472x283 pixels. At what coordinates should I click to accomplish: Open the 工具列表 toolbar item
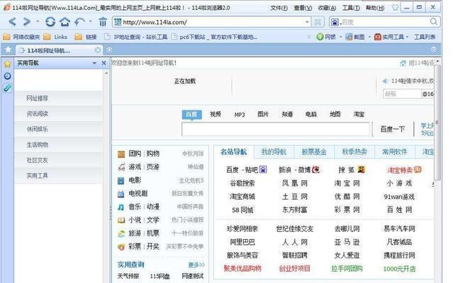pyautogui.click(x=425, y=37)
